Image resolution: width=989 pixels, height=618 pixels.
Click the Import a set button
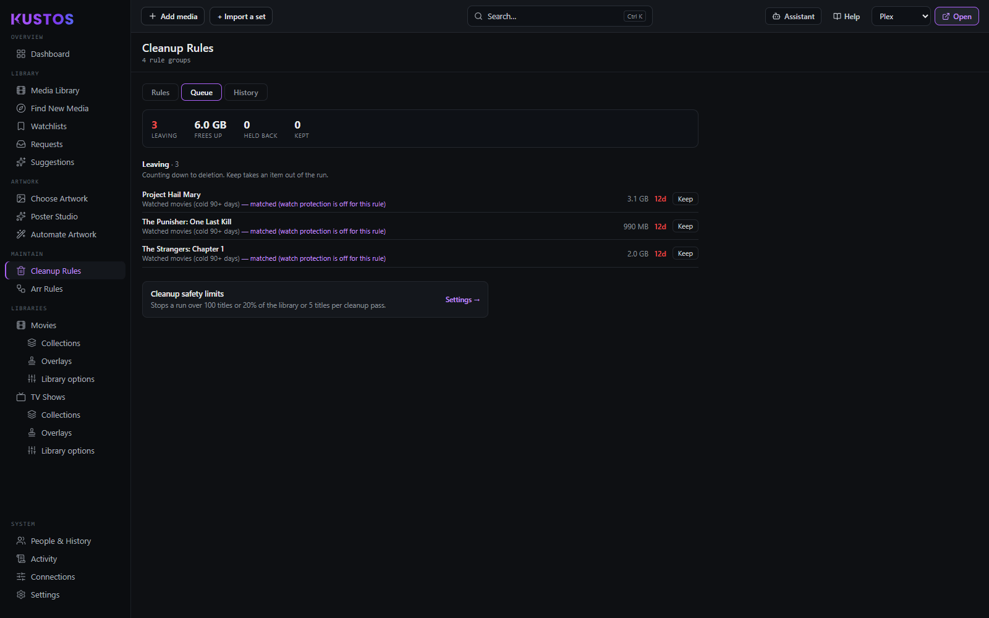(x=241, y=17)
